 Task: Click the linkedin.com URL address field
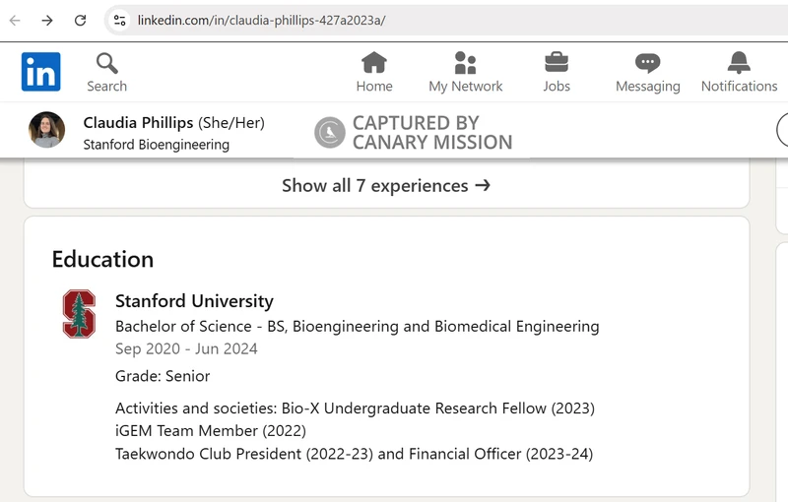452,21
